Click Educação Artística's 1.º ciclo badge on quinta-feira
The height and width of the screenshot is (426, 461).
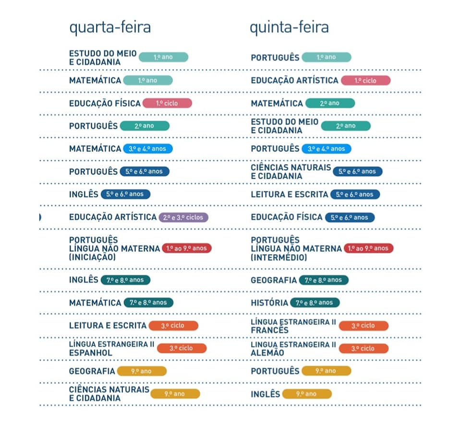[365, 81]
